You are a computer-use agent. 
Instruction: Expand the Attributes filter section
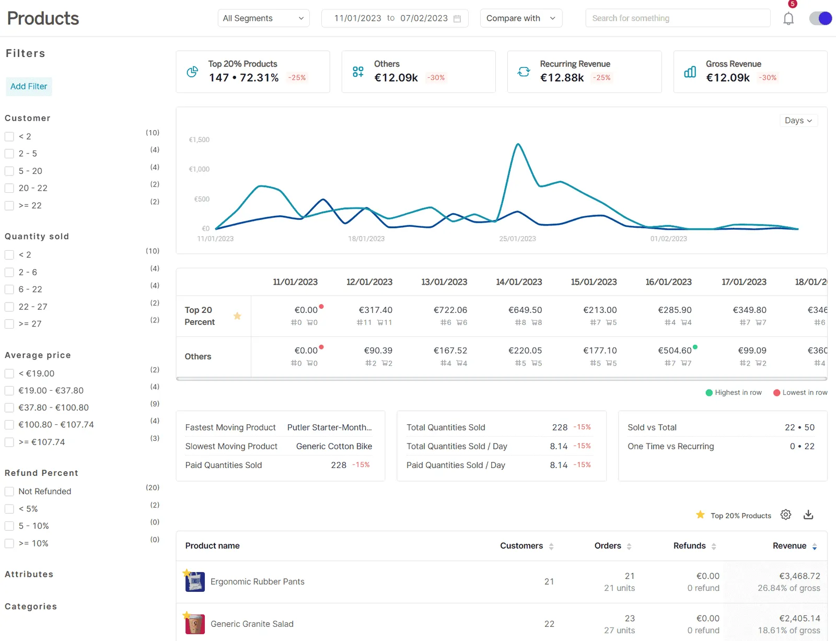(29, 574)
